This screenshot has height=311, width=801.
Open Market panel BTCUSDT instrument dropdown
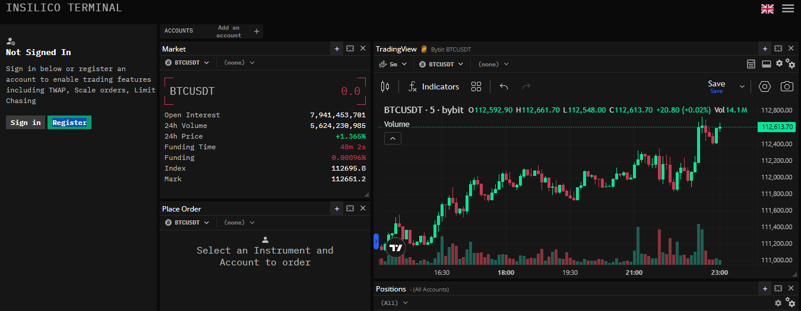(187, 63)
